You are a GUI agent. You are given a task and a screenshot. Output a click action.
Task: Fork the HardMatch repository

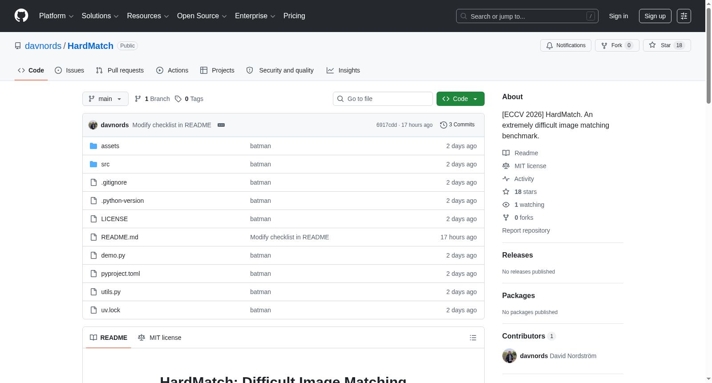(617, 45)
